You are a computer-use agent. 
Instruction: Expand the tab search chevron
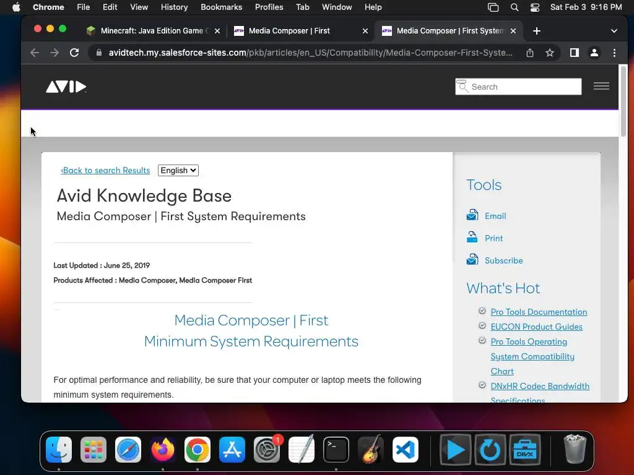[614, 31]
